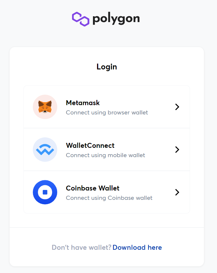
Task: Click the Login heading
Action: tap(107, 67)
